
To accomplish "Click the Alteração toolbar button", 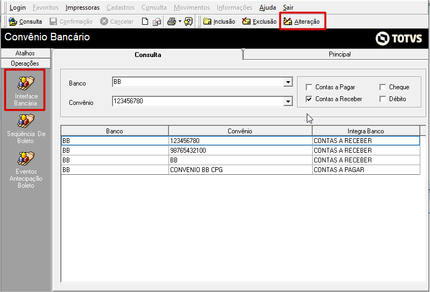I will 301,22.
